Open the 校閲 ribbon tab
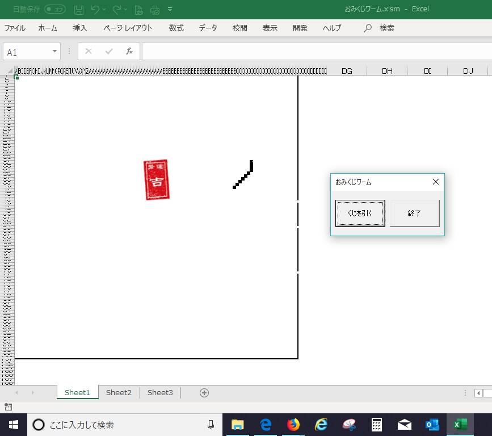The height and width of the screenshot is (436, 492). [x=239, y=28]
